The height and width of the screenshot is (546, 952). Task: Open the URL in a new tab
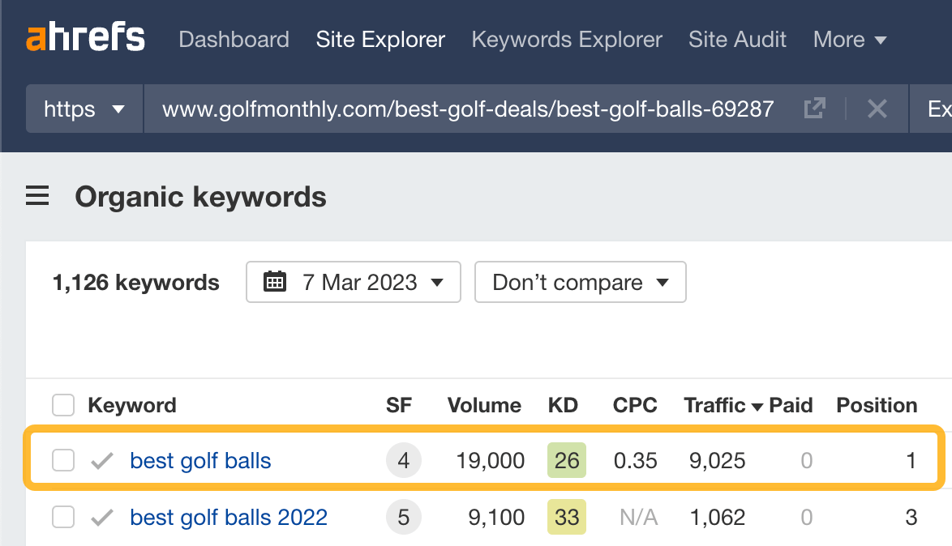pyautogui.click(x=815, y=108)
